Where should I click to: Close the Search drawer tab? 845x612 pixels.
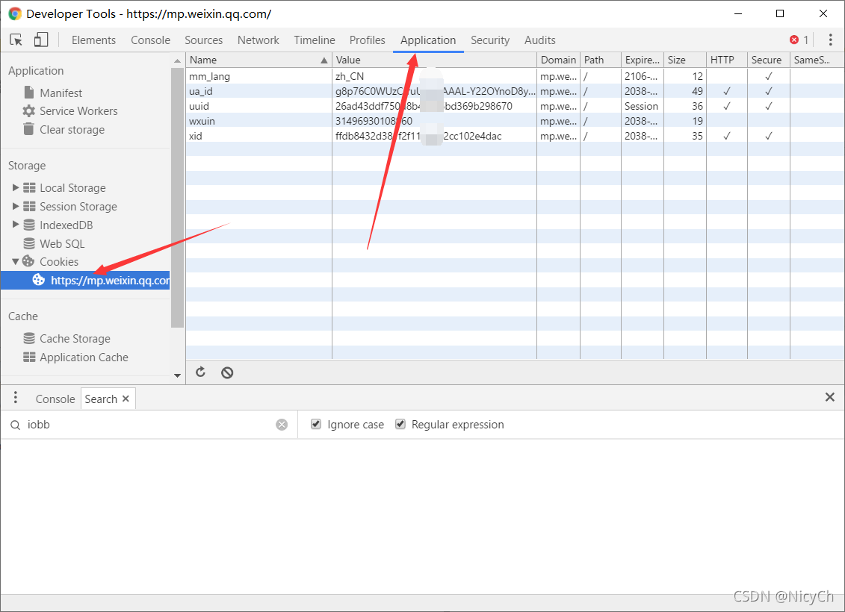(126, 399)
